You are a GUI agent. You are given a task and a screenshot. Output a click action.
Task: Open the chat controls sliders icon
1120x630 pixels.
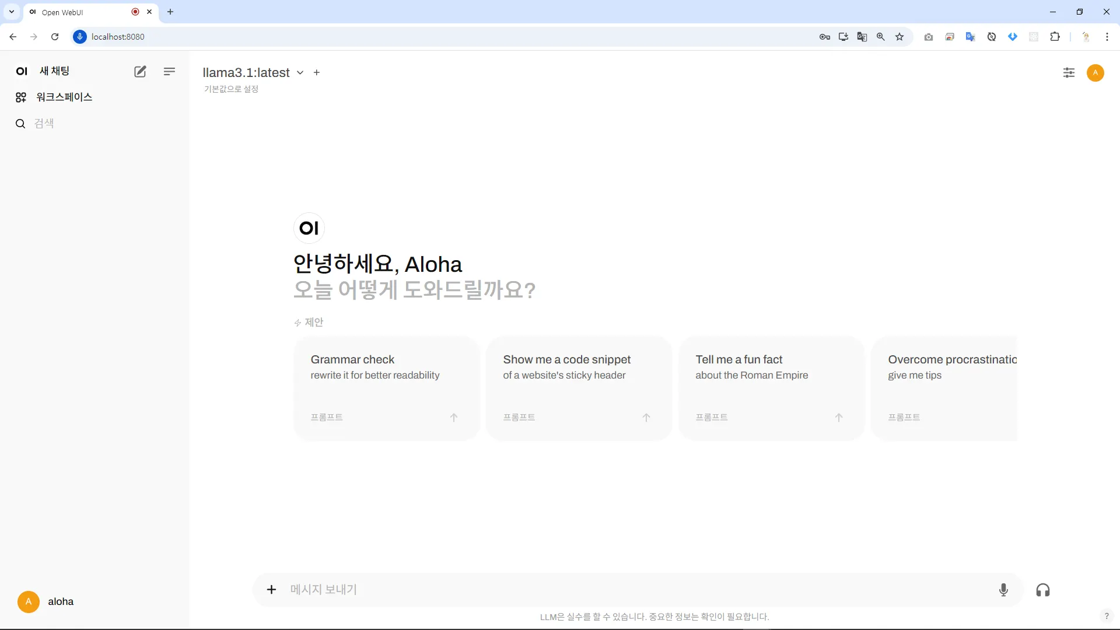point(1069,73)
